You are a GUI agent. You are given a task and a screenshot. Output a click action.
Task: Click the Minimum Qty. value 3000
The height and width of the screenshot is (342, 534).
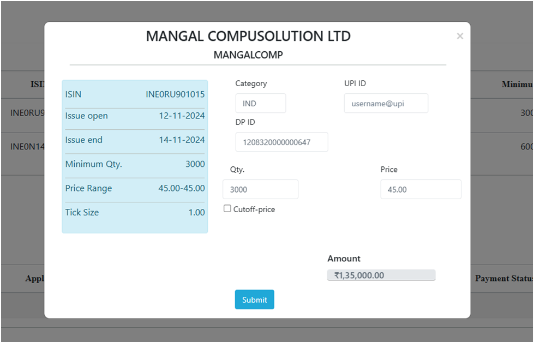195,164
